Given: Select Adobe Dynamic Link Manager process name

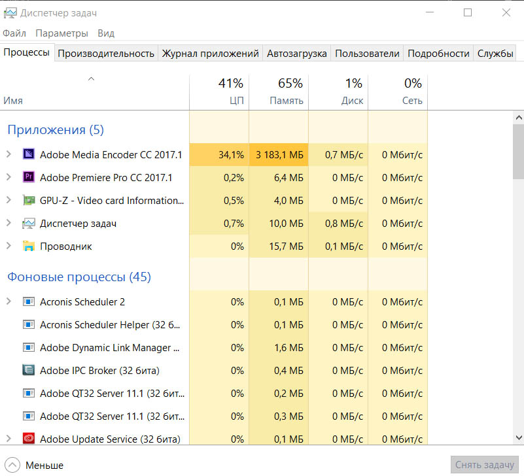Looking at the screenshot, I should [x=110, y=348].
